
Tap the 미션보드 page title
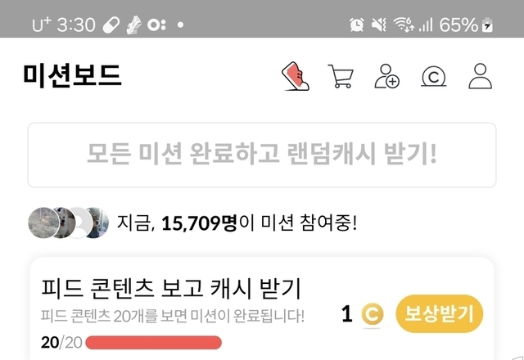point(72,76)
